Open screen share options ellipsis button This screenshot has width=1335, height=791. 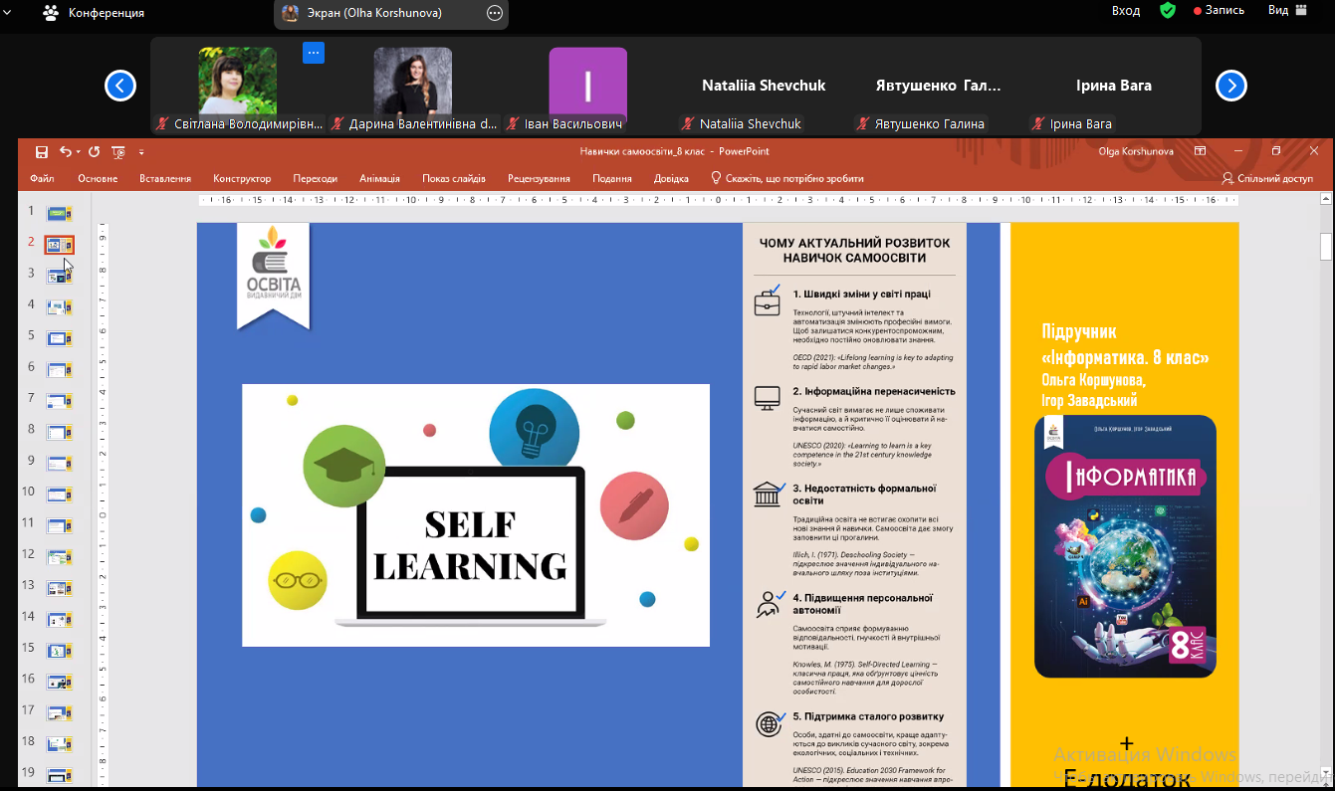(x=495, y=13)
